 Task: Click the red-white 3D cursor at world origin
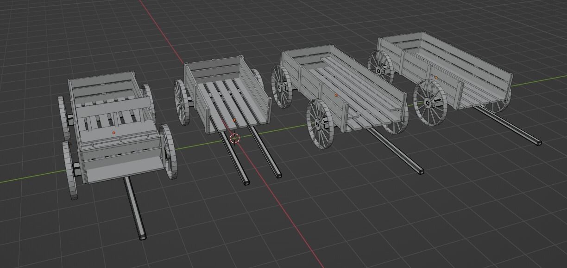[234, 138]
